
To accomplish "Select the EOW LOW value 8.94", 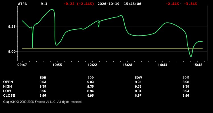I will pos(138,91).
